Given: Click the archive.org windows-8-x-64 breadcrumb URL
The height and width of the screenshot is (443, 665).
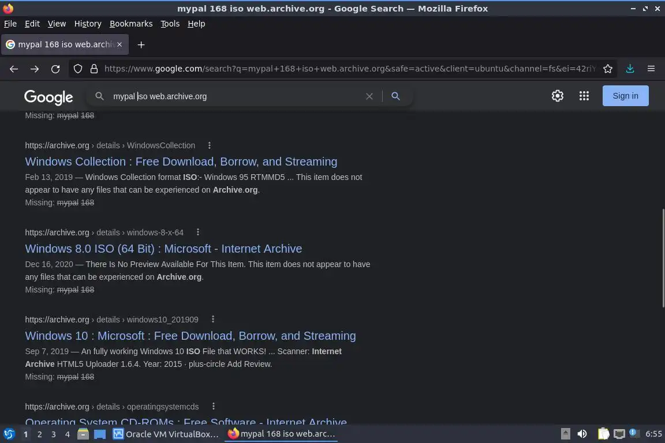Looking at the screenshot, I should [x=104, y=232].
